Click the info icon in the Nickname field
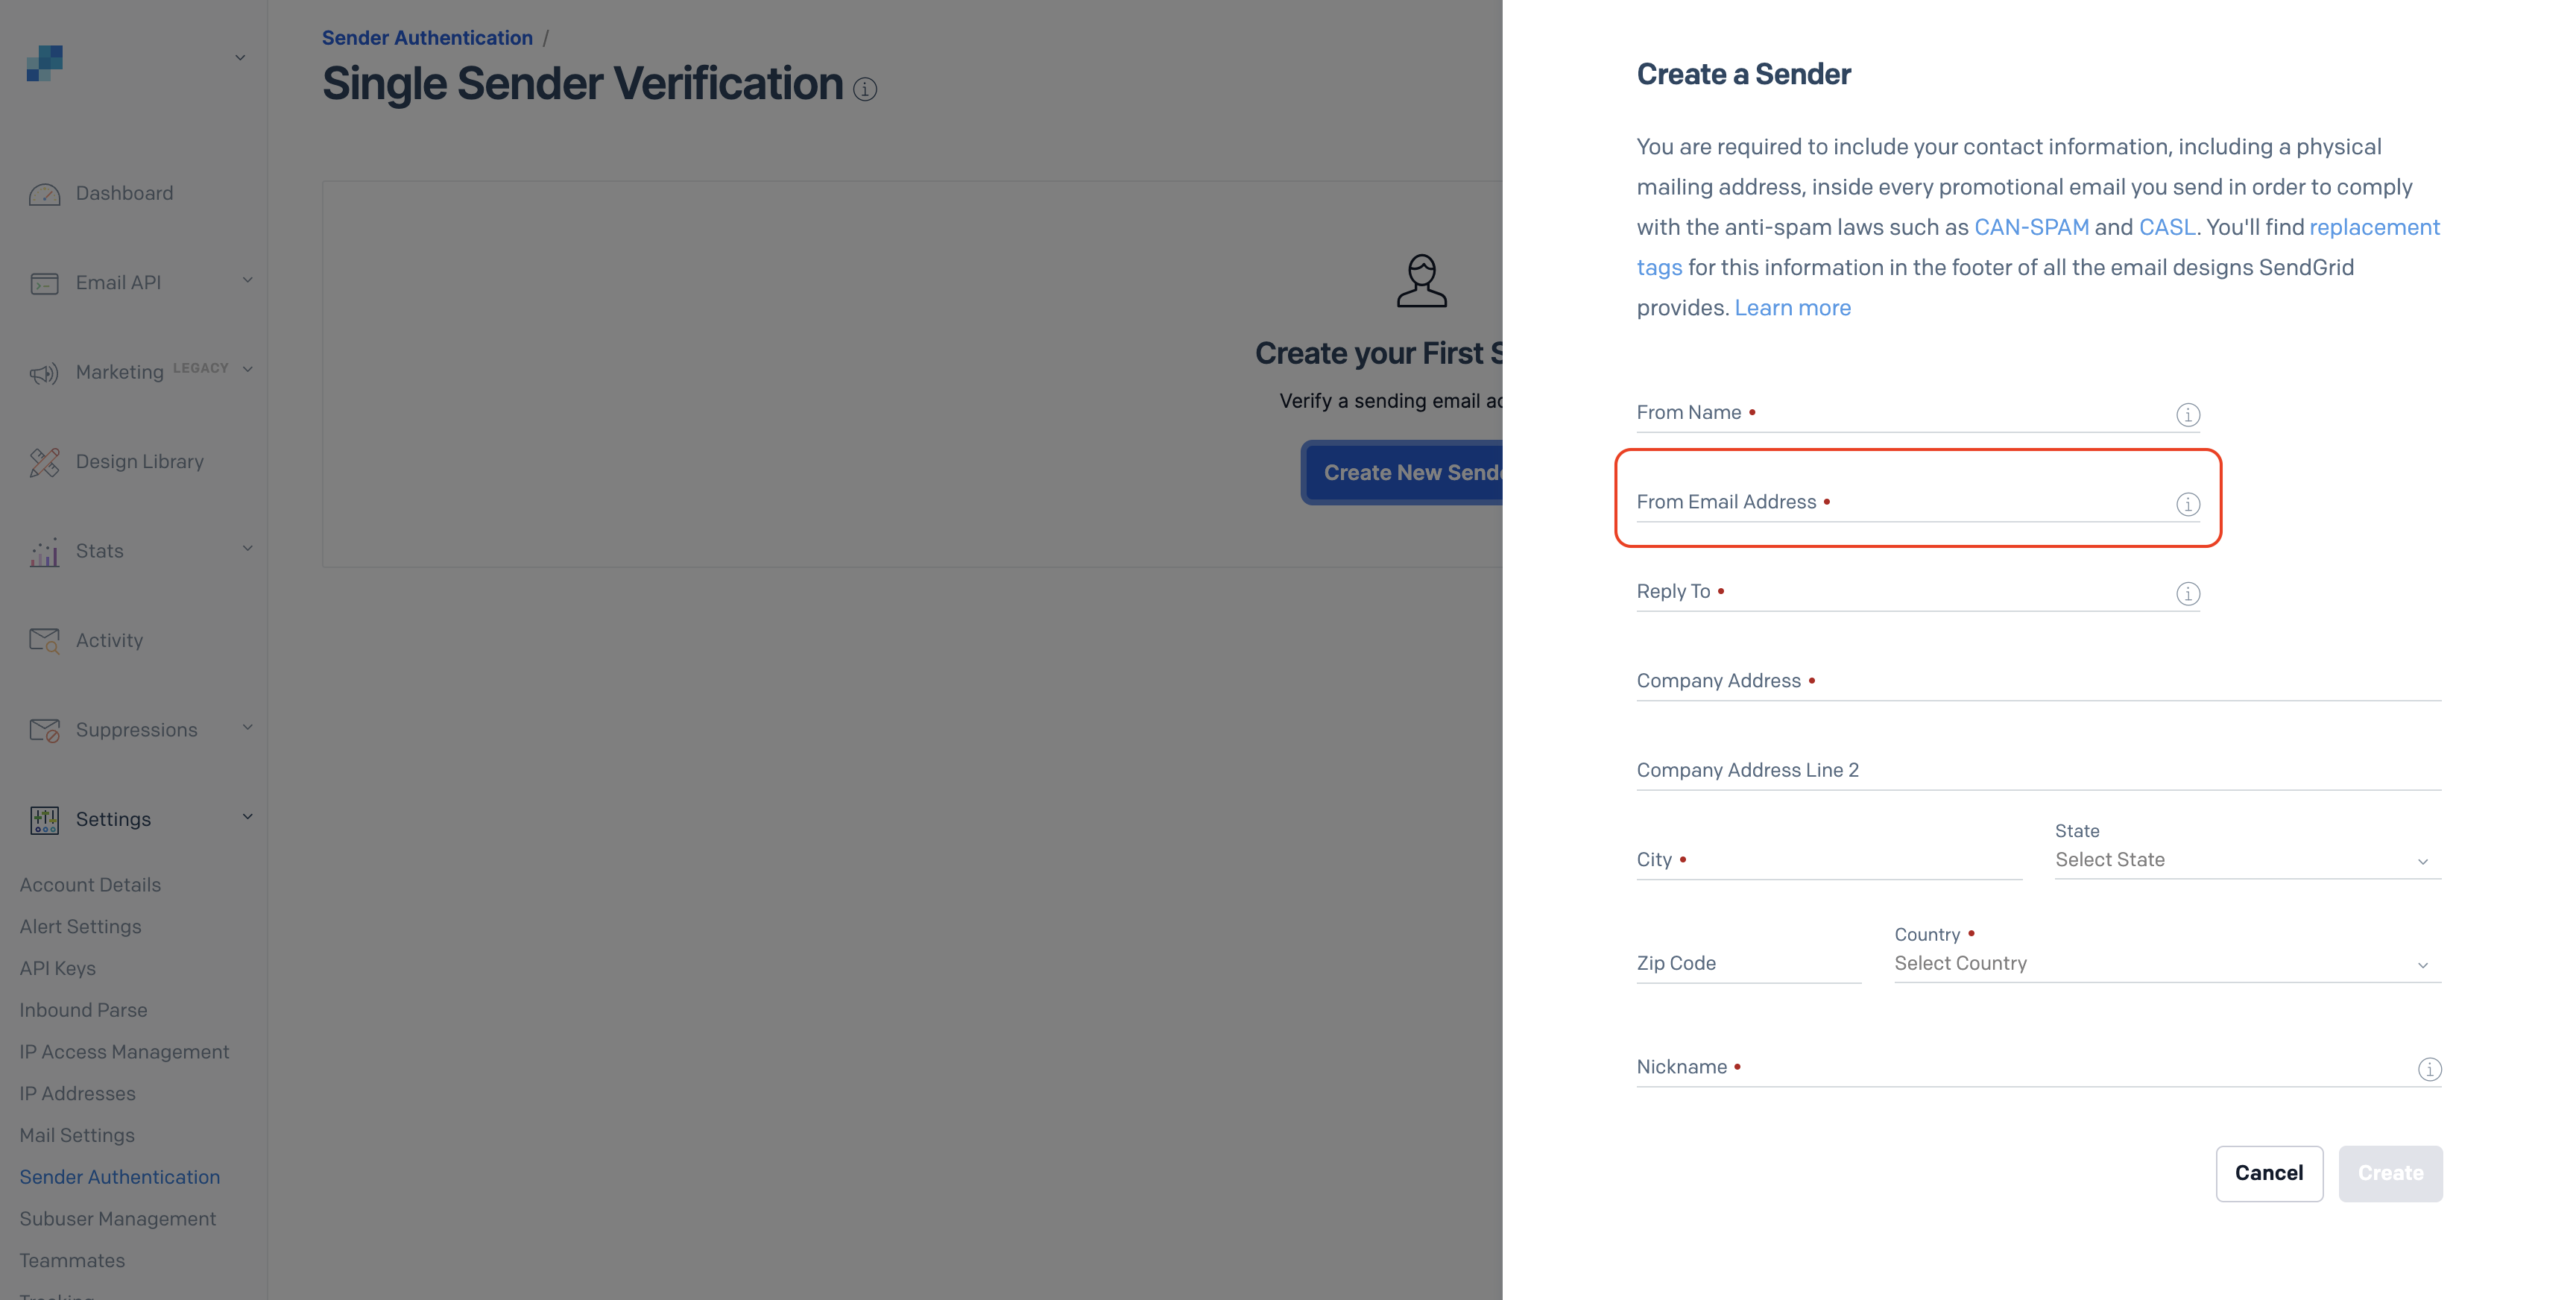 (x=2429, y=1069)
